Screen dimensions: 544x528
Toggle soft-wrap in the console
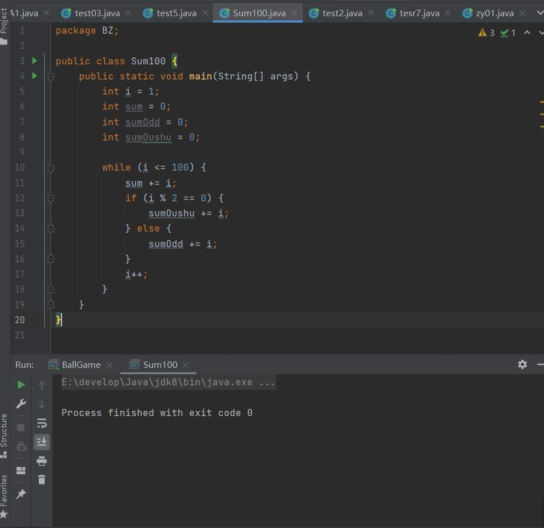(42, 423)
